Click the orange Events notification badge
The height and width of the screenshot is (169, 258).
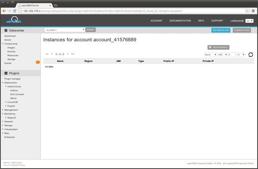(x=38, y=62)
